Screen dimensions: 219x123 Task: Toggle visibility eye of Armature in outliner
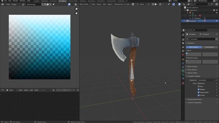(217, 21)
